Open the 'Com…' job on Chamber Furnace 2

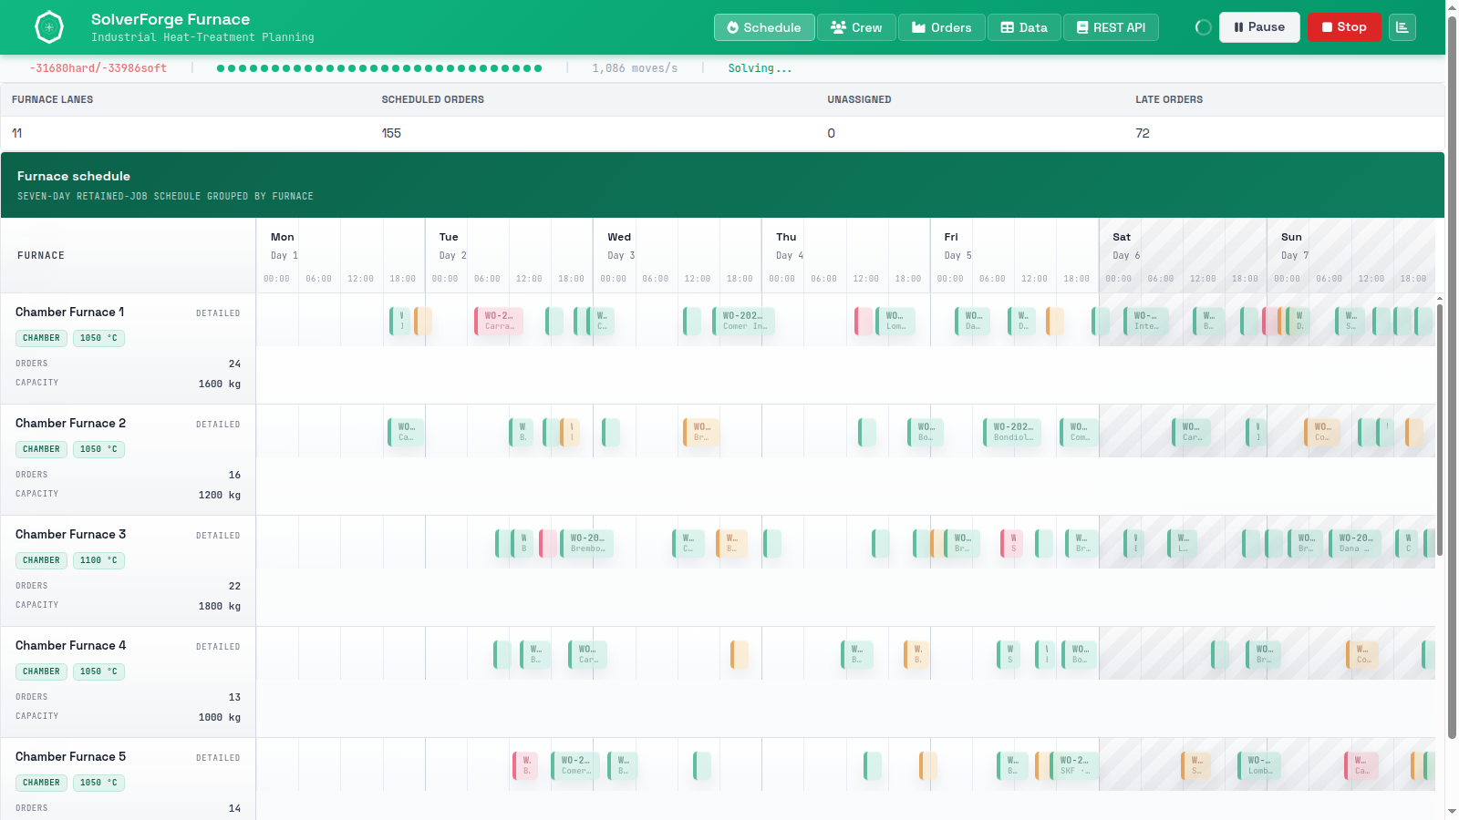pyautogui.click(x=1079, y=432)
